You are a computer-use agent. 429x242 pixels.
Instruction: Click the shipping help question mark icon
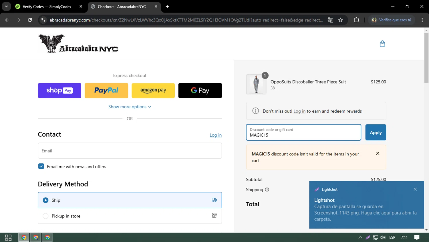point(267,189)
